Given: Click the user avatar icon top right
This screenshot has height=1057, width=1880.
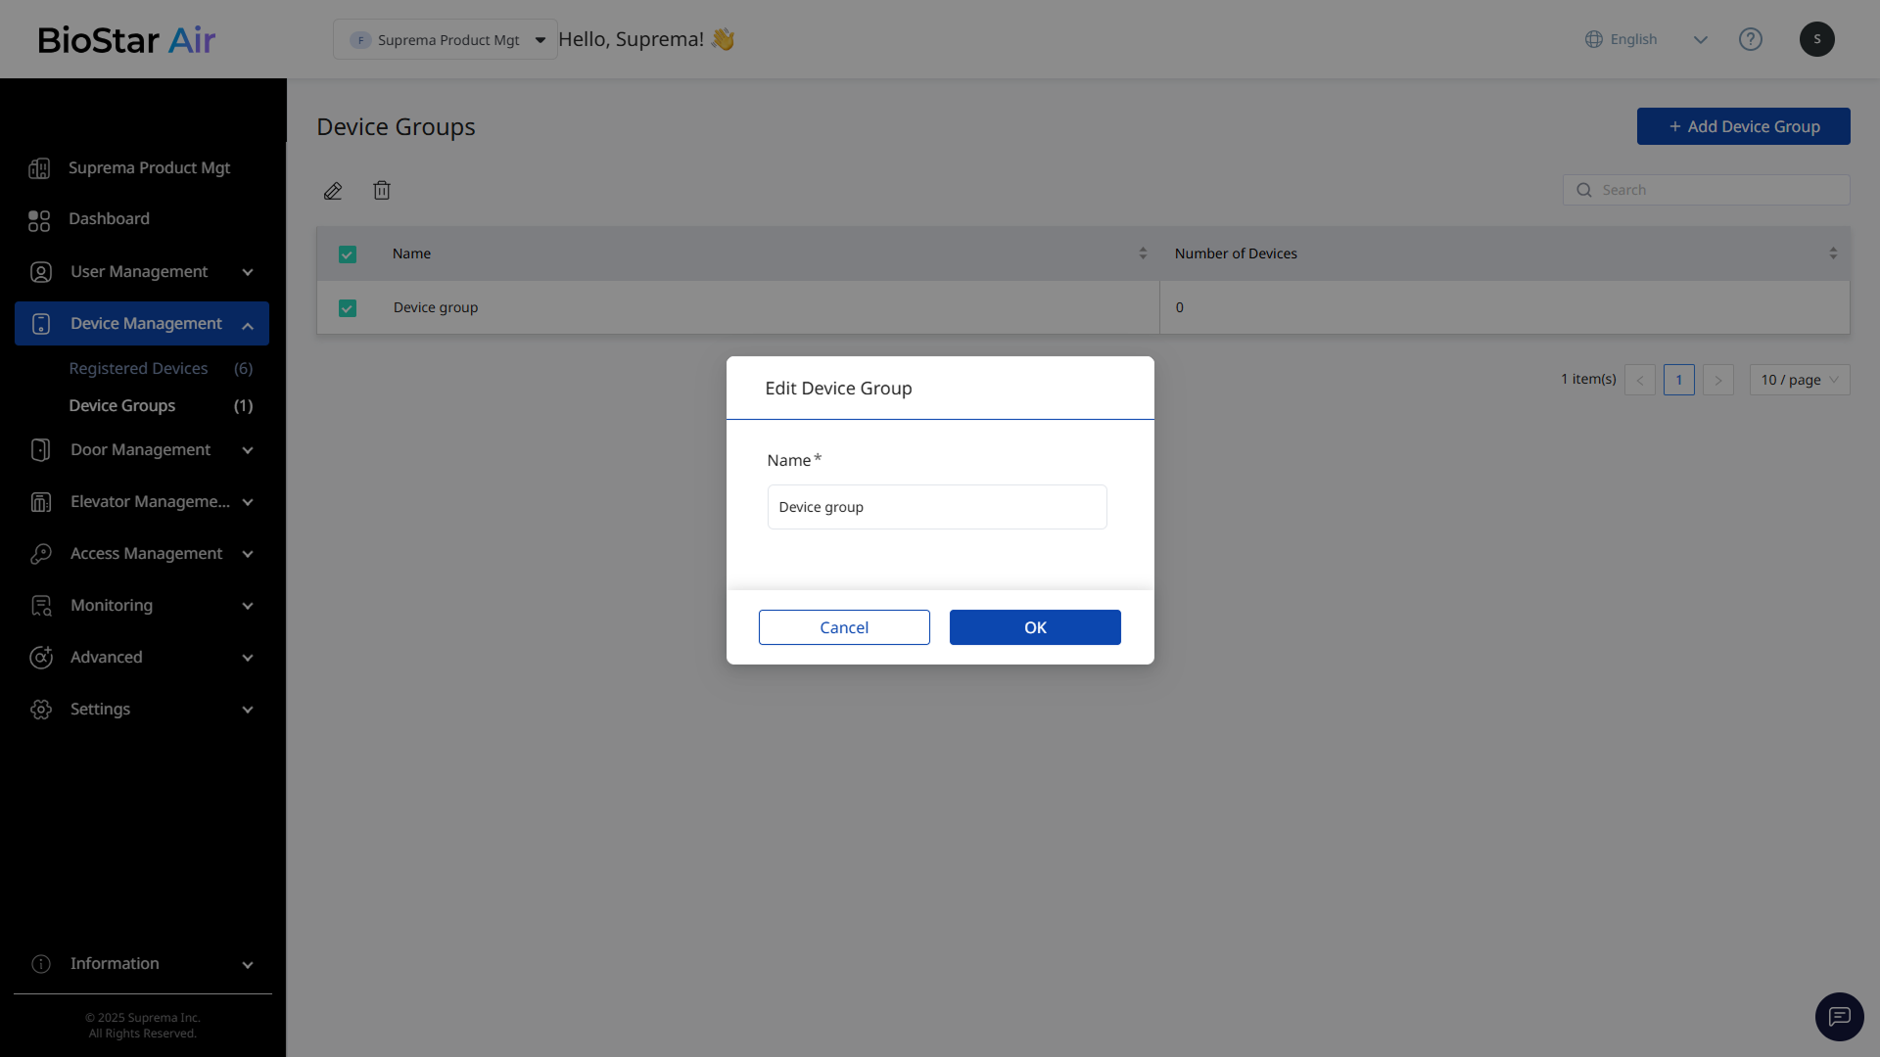Looking at the screenshot, I should (x=1816, y=39).
